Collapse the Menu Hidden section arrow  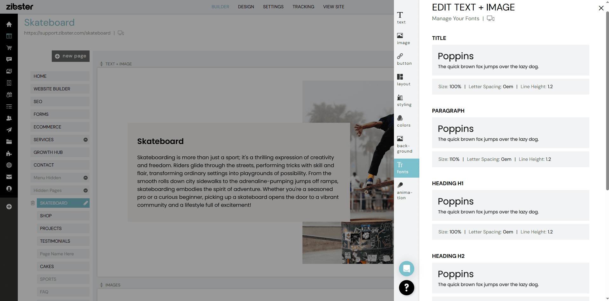coord(85,178)
